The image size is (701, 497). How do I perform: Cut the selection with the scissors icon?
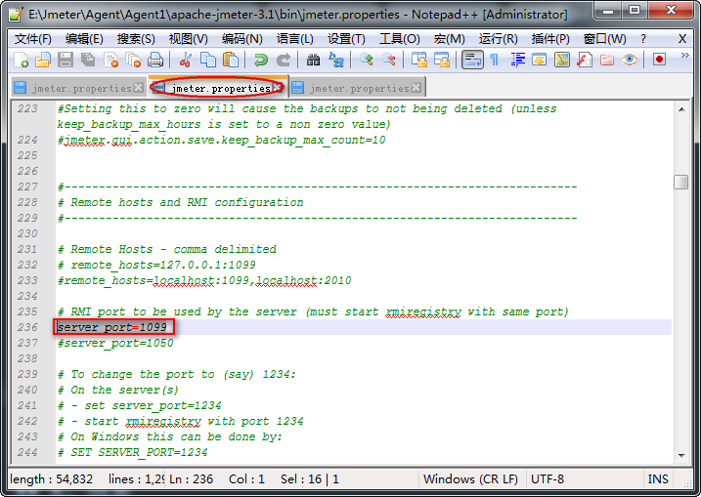tap(186, 60)
